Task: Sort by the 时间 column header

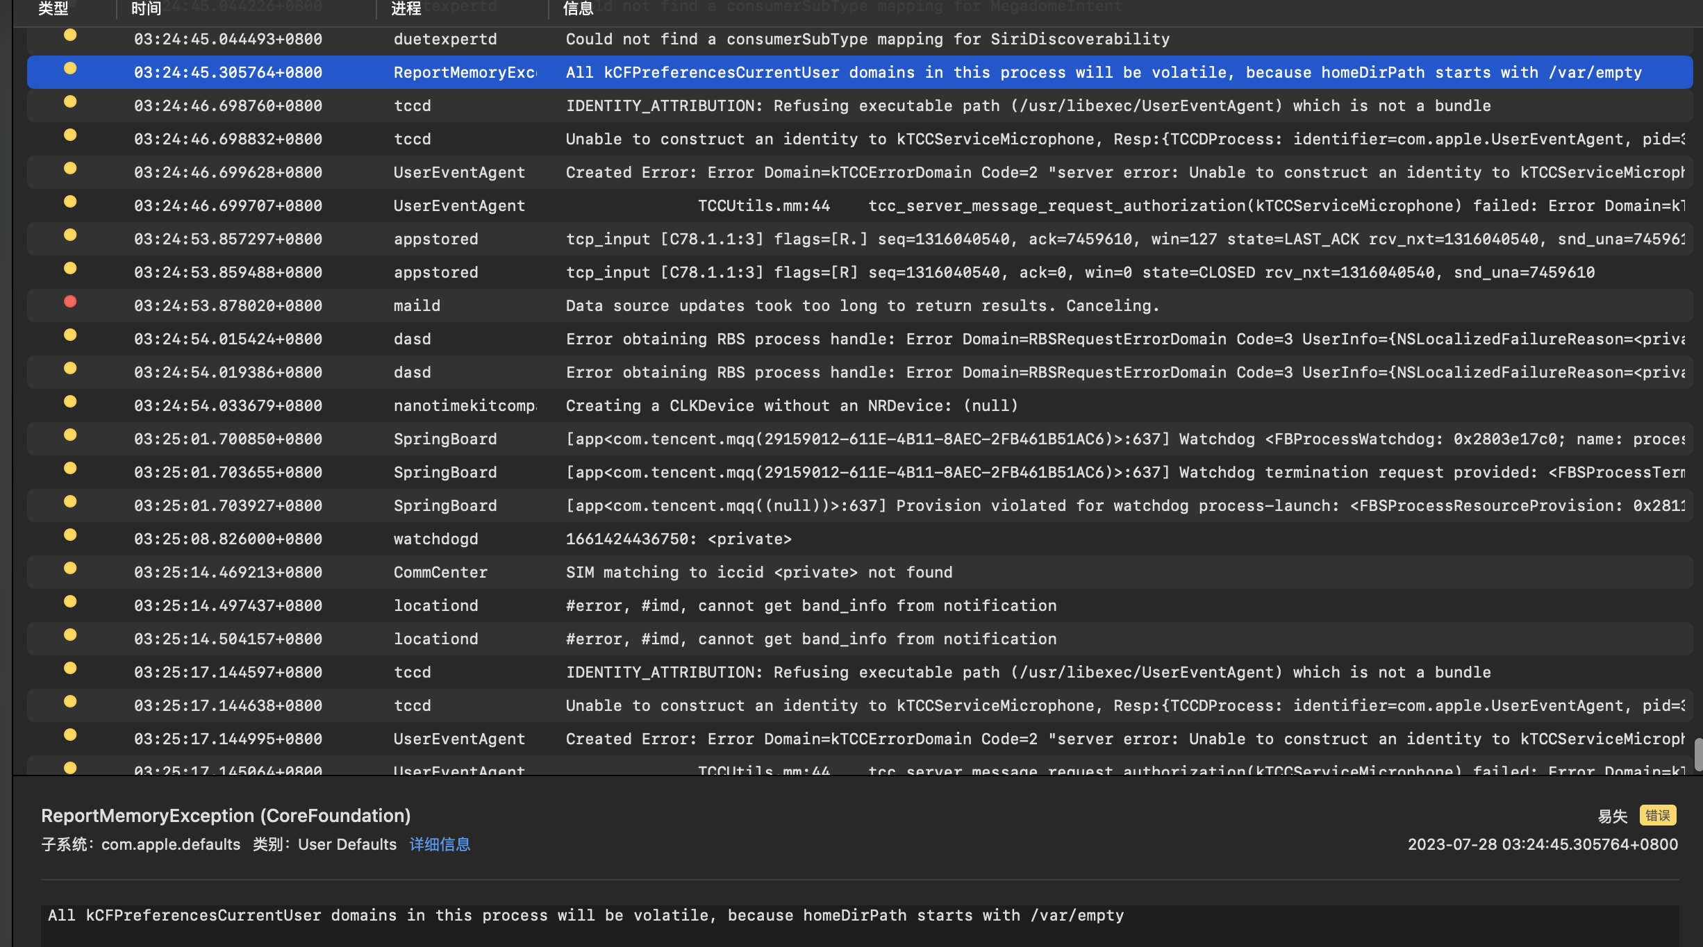Action: coord(147,9)
